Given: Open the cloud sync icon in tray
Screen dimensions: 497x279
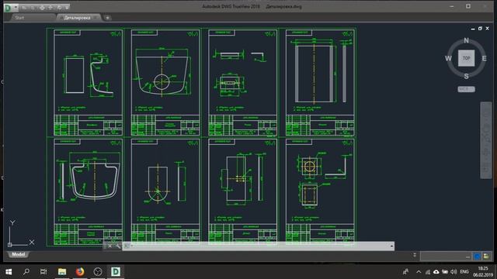Looking at the screenshot, I should (x=436, y=272).
